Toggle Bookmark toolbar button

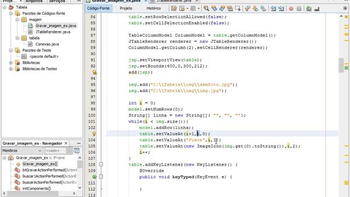[x=263, y=9]
